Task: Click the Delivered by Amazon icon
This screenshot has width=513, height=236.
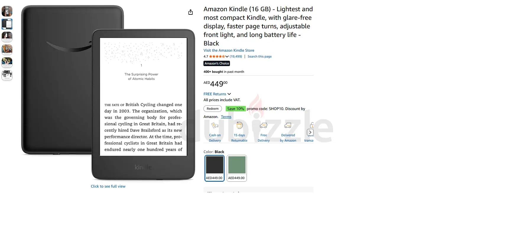Action: (288, 125)
